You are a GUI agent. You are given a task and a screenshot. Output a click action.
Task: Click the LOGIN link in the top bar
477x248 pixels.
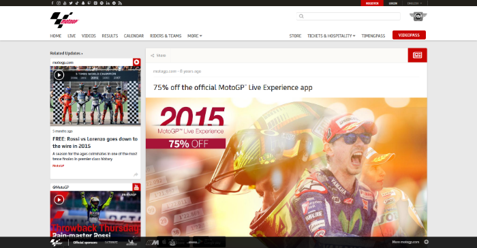(x=393, y=3)
